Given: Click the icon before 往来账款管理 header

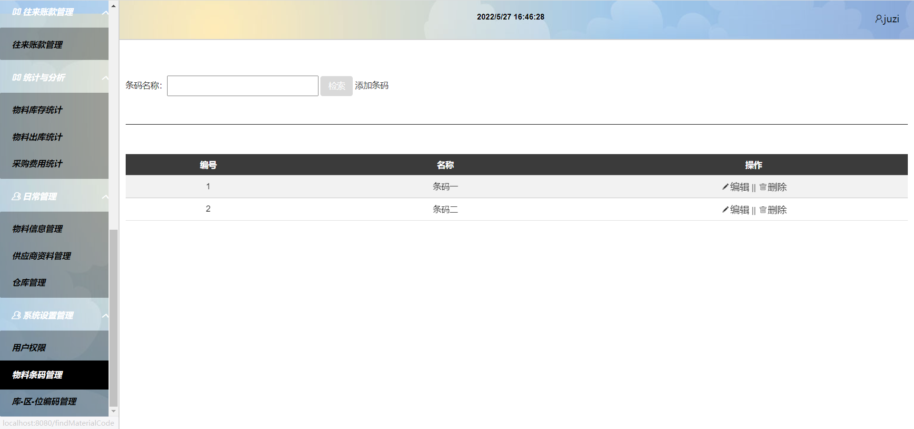Looking at the screenshot, I should (x=17, y=12).
